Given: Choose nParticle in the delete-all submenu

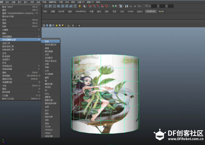Looking at the screenshot, I should [51, 130].
